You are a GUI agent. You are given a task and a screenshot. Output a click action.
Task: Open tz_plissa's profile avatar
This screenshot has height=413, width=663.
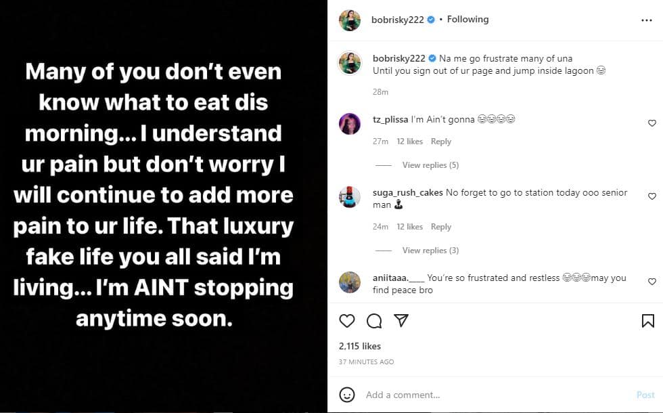pyautogui.click(x=350, y=124)
